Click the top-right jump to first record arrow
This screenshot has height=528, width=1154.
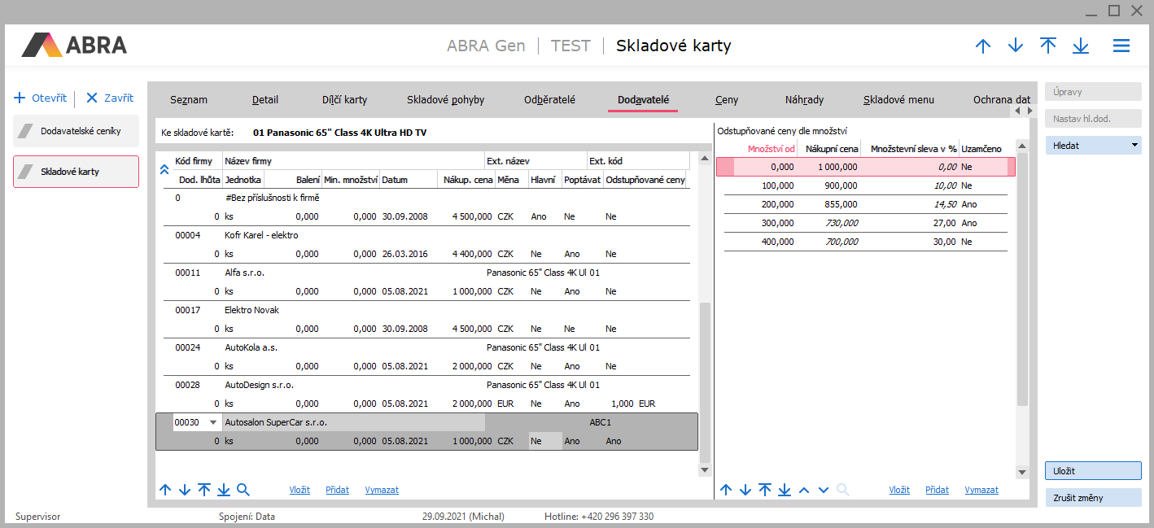point(1047,46)
